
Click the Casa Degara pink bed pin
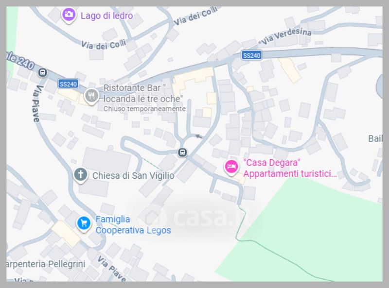pyautogui.click(x=231, y=168)
